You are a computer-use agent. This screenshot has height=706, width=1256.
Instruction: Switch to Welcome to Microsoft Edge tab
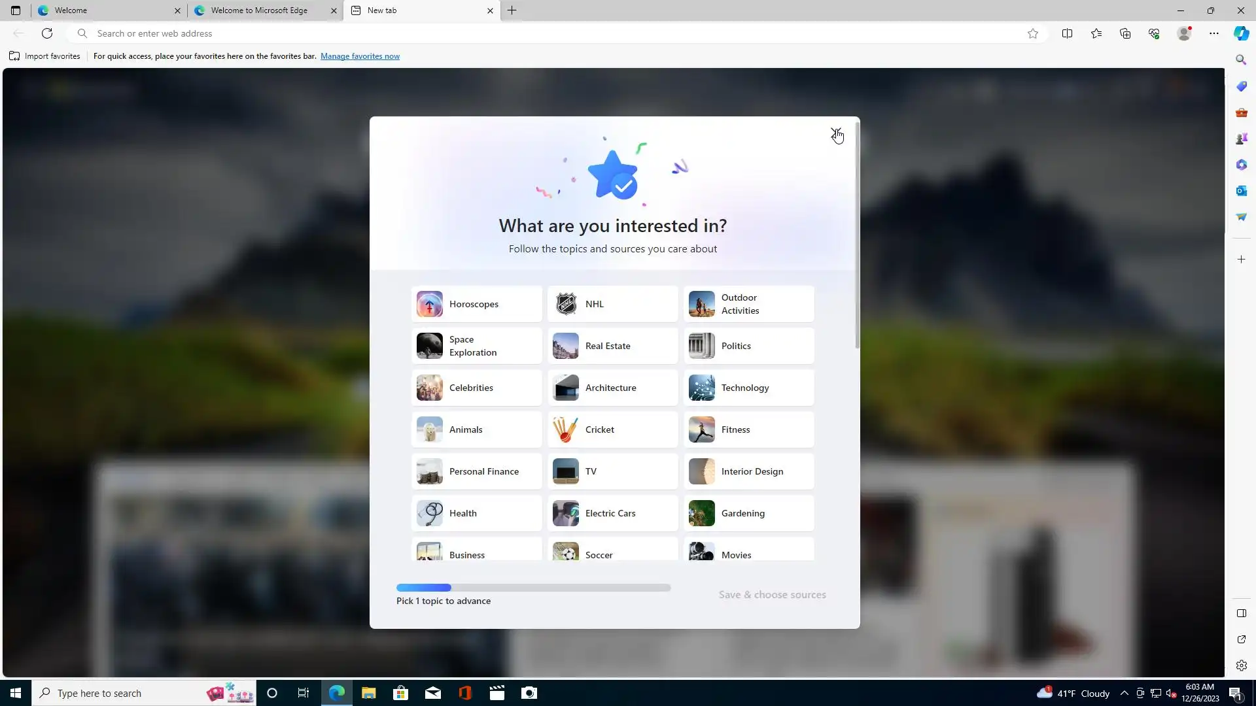[x=259, y=10]
